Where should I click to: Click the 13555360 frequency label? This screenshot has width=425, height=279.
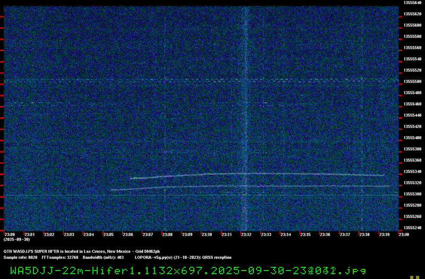coord(412,160)
